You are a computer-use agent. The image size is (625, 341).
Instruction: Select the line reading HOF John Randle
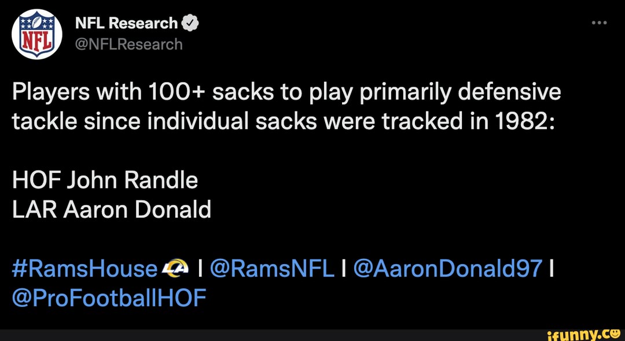pos(105,180)
